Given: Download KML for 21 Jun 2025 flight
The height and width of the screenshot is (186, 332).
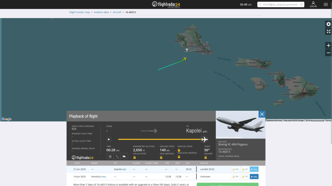Looking at the screenshot, I should [x=236, y=169].
